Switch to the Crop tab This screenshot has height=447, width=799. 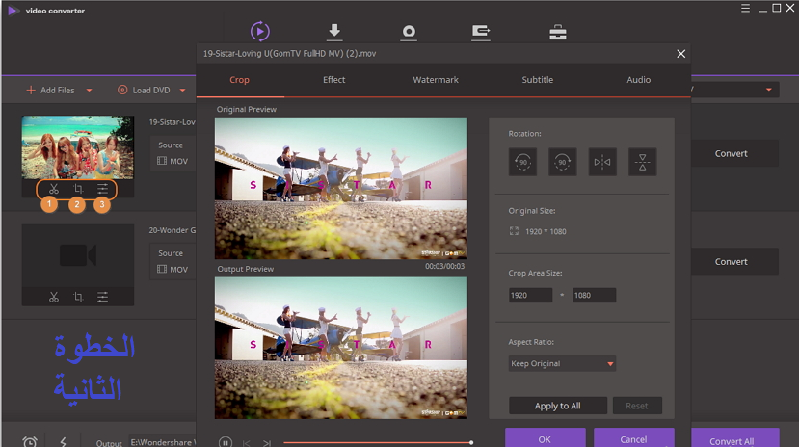tap(239, 79)
